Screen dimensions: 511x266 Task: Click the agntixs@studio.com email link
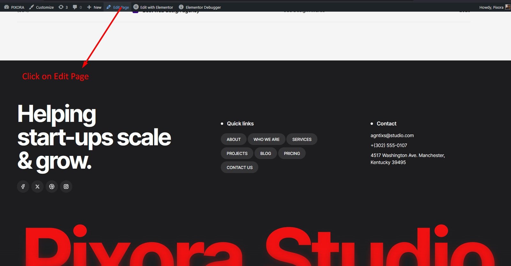pos(392,135)
